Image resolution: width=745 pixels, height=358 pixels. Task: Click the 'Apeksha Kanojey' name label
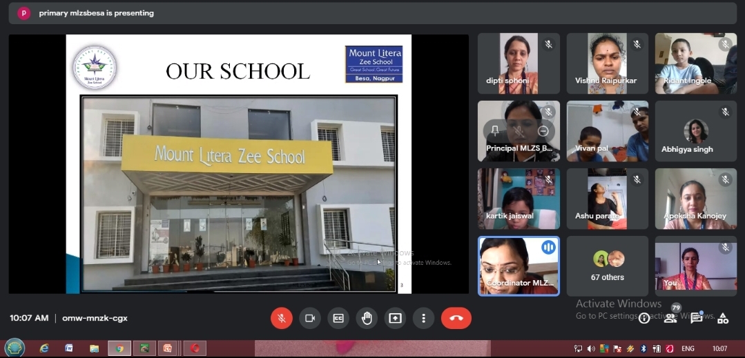[x=695, y=216]
